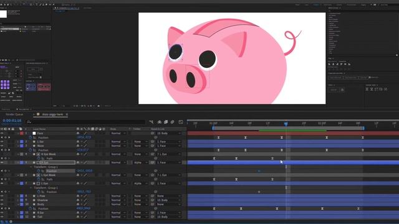Click the work area start handle
Image resolution: width=399 pixels, height=224 pixels.
pyautogui.click(x=213, y=128)
